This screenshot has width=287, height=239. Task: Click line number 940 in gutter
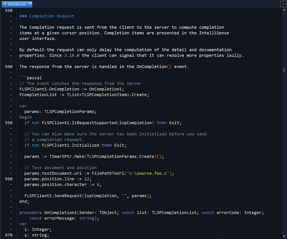[9, 67]
